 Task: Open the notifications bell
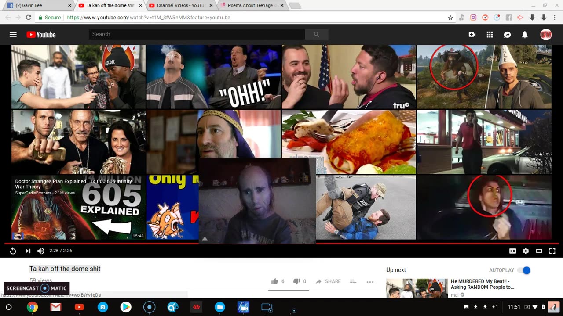pyautogui.click(x=525, y=35)
